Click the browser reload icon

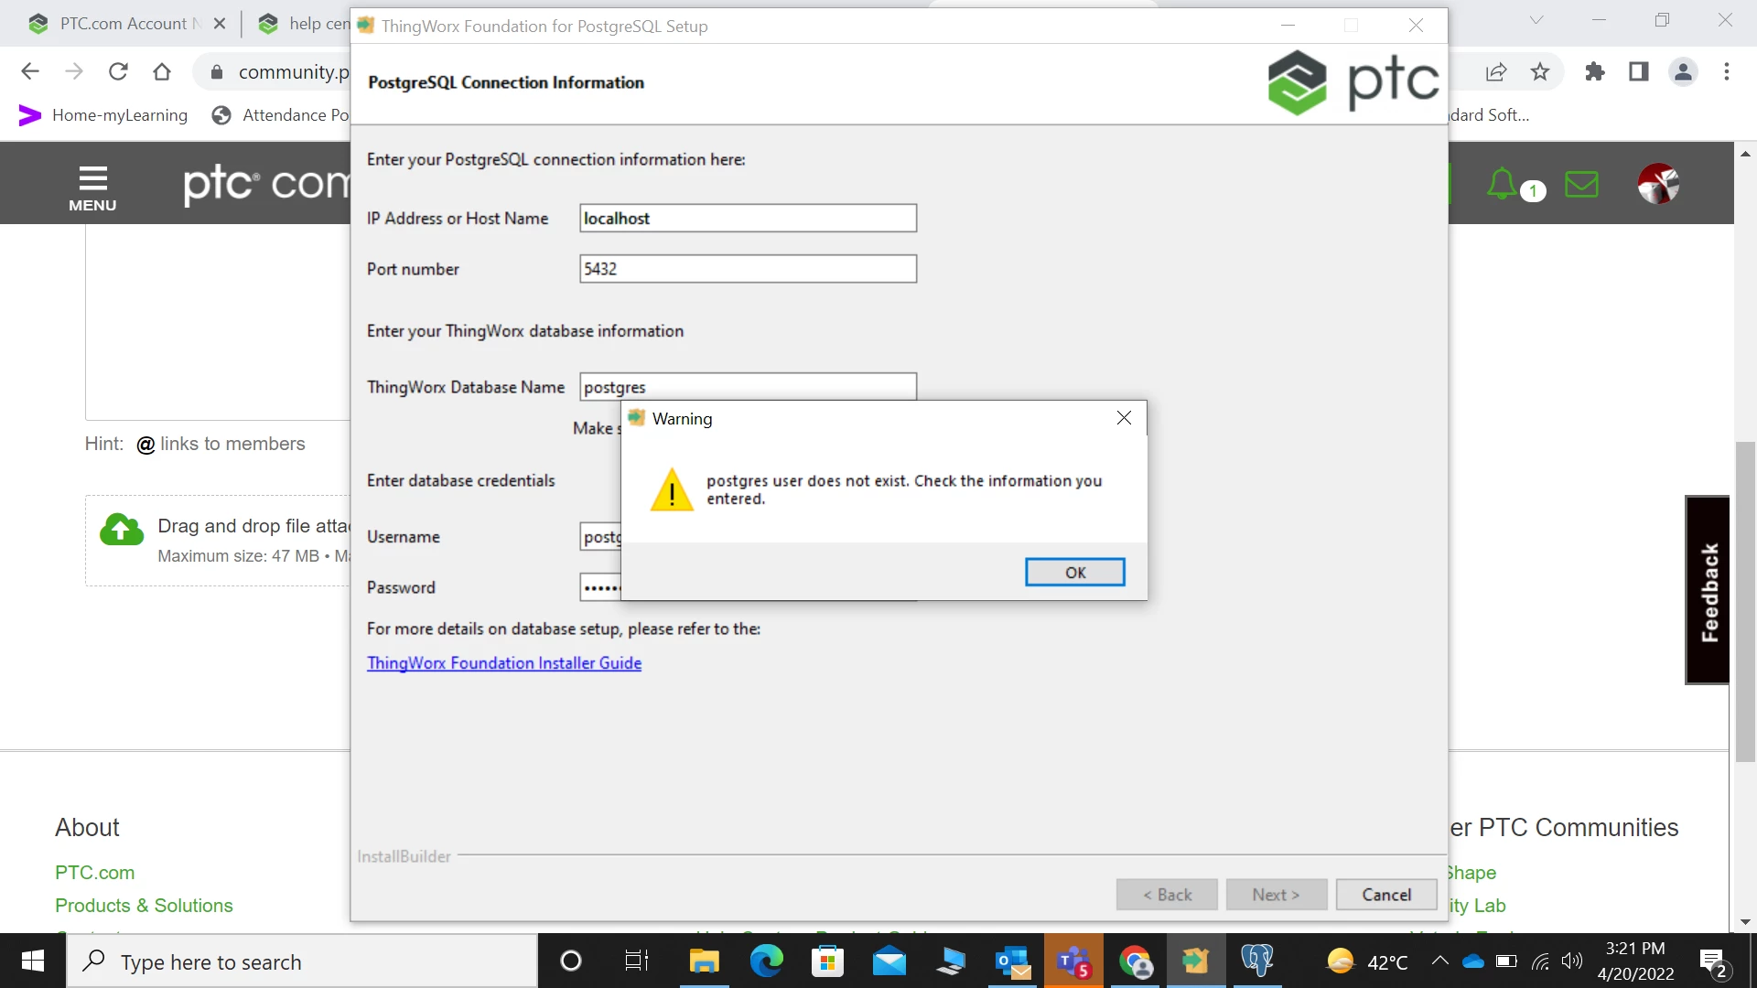pyautogui.click(x=118, y=72)
